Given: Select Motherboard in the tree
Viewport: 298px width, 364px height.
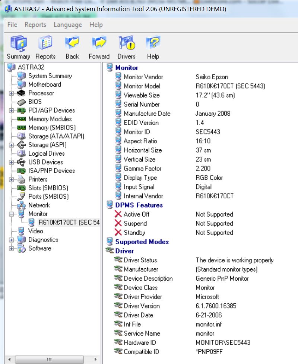Looking at the screenshot, I should tap(45, 84).
